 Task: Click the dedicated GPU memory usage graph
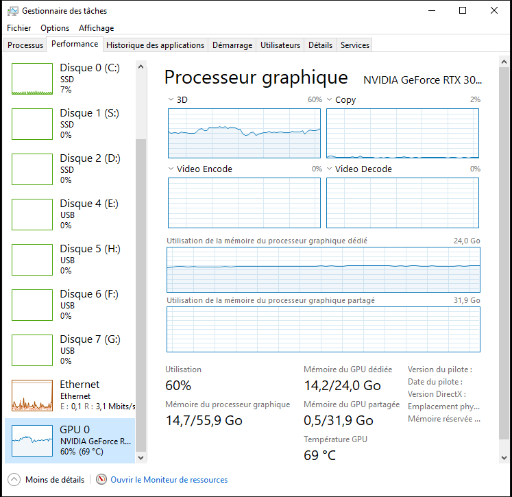coord(324,269)
